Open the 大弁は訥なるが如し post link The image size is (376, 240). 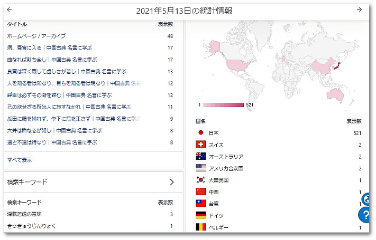click(x=54, y=130)
